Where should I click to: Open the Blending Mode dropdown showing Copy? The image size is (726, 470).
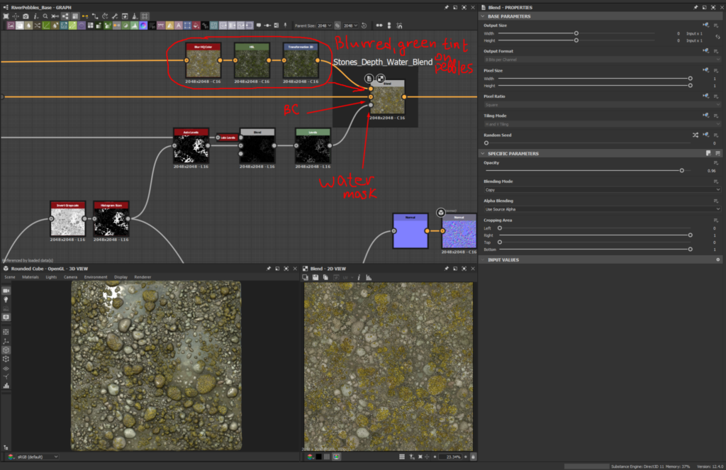[601, 190]
